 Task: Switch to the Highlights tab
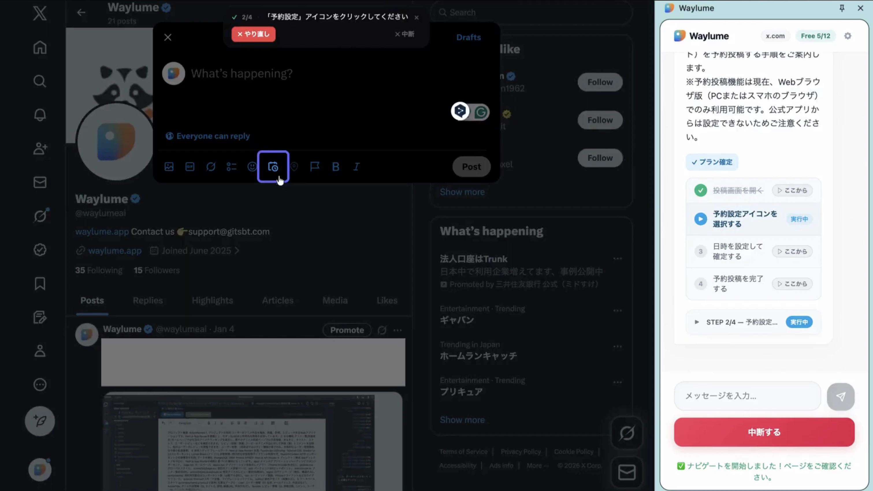pos(213,301)
